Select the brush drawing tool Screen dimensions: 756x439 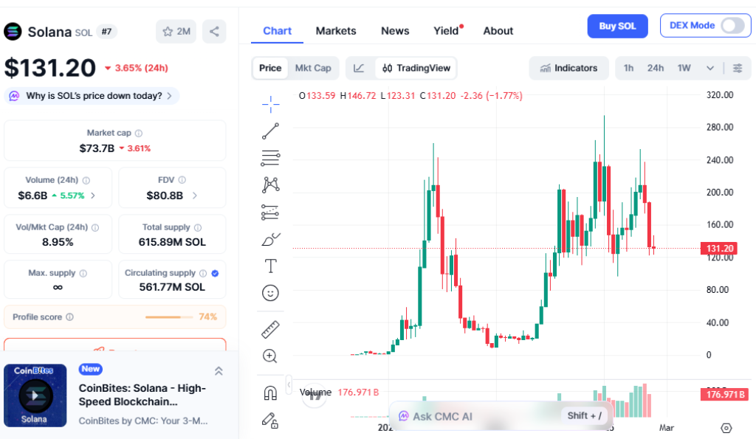coord(271,239)
